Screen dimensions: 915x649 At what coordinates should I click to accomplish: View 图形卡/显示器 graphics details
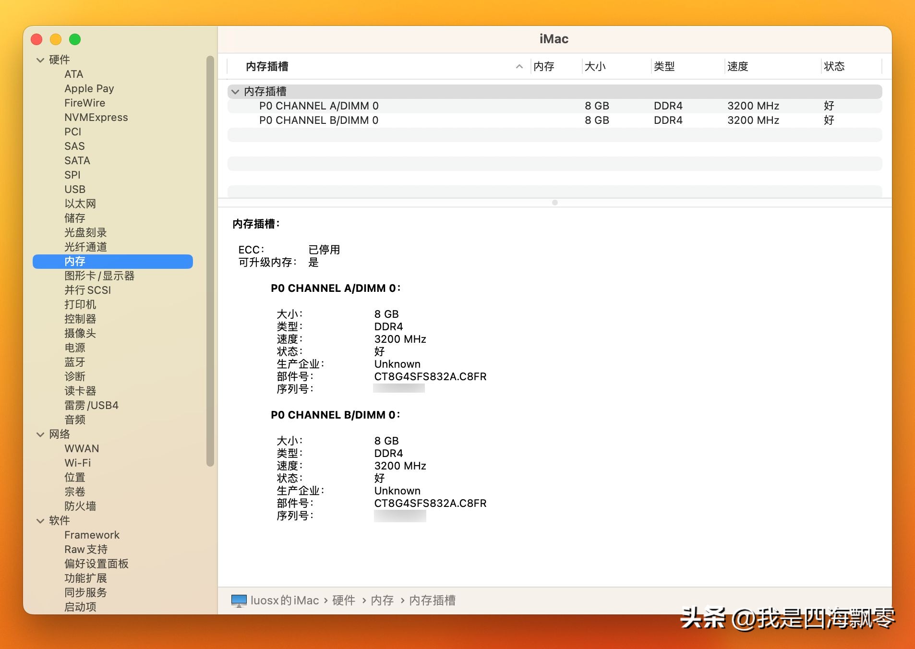point(99,276)
